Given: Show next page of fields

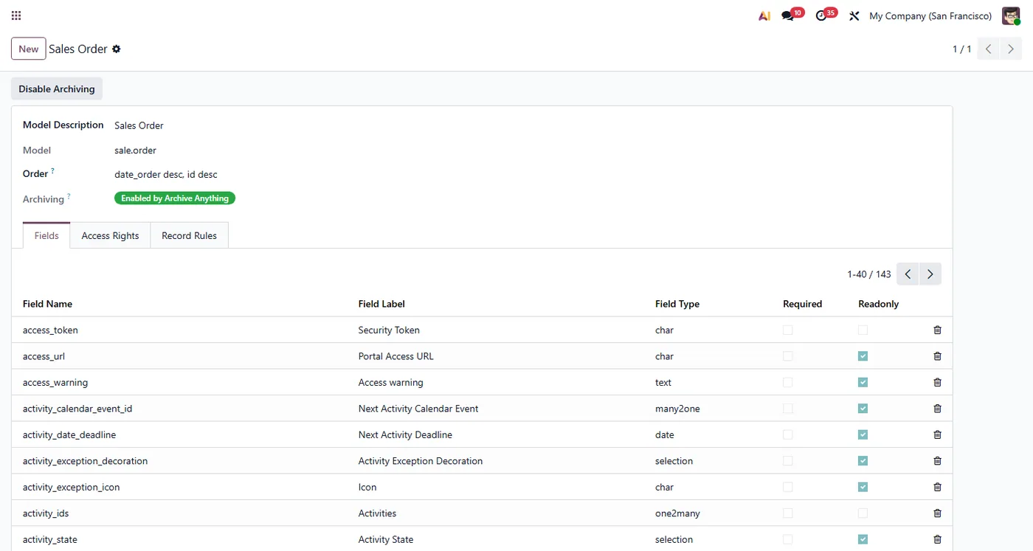Looking at the screenshot, I should (930, 274).
